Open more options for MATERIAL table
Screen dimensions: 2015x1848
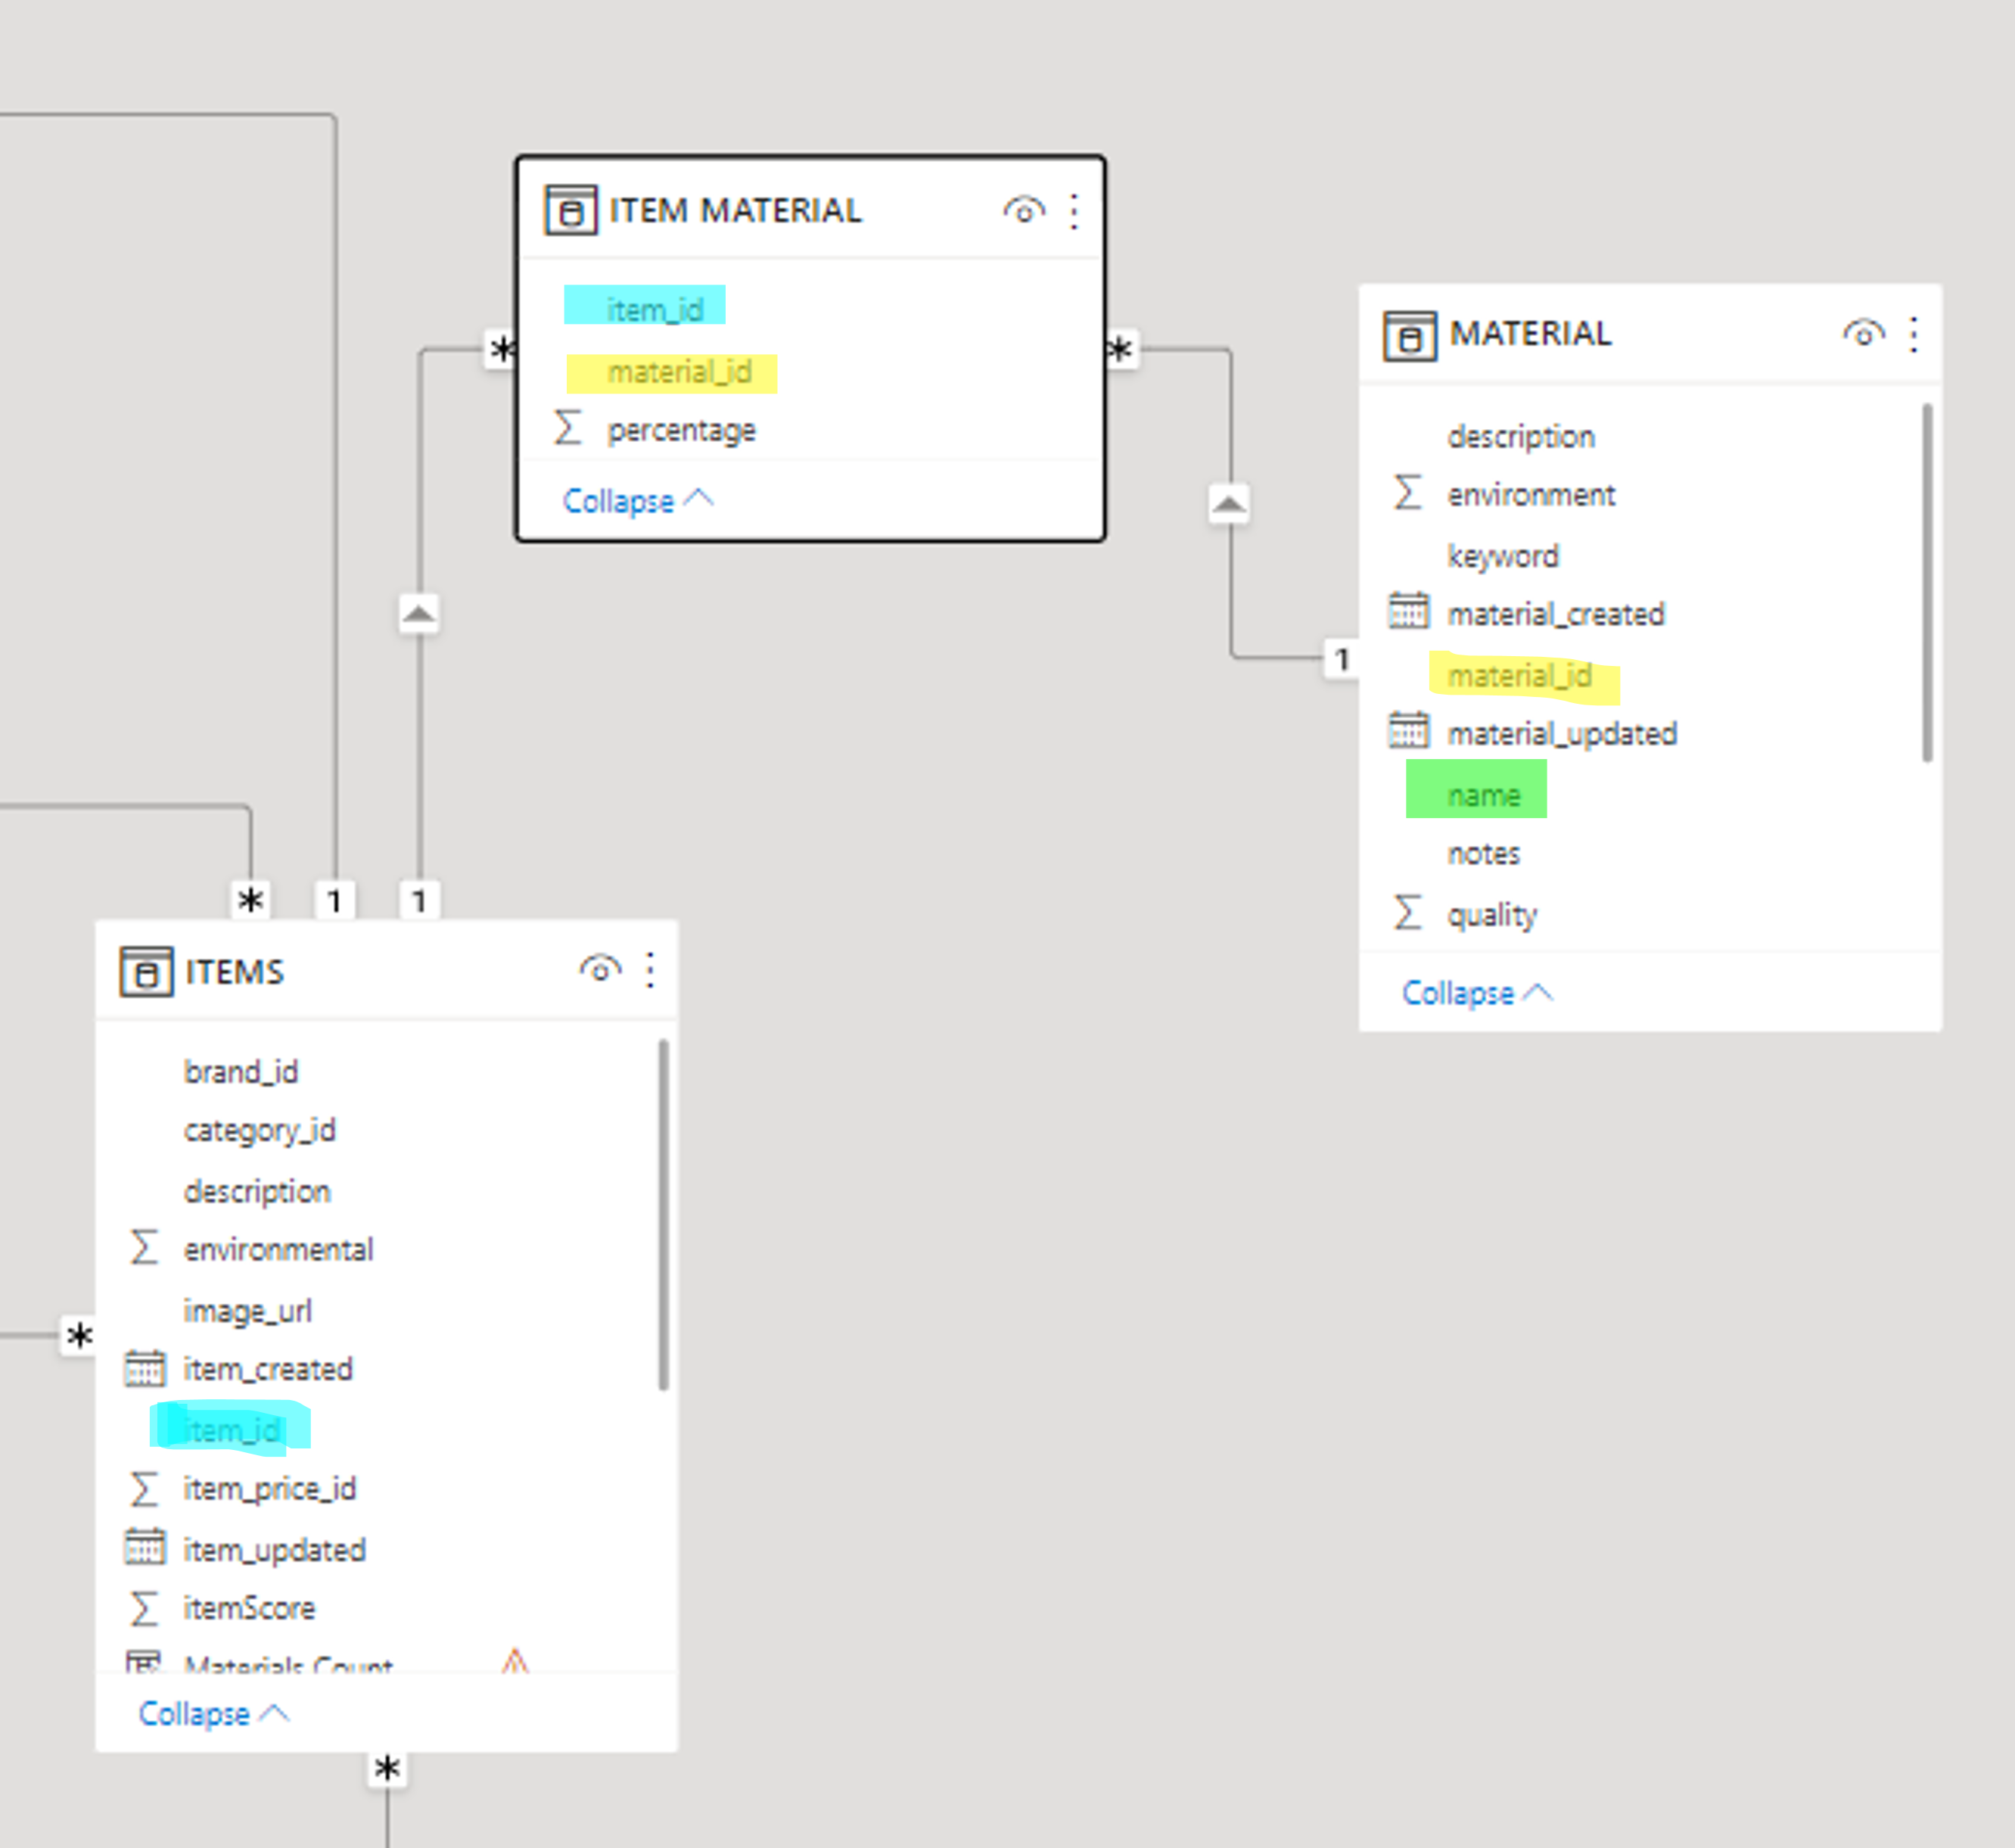pos(1913,334)
